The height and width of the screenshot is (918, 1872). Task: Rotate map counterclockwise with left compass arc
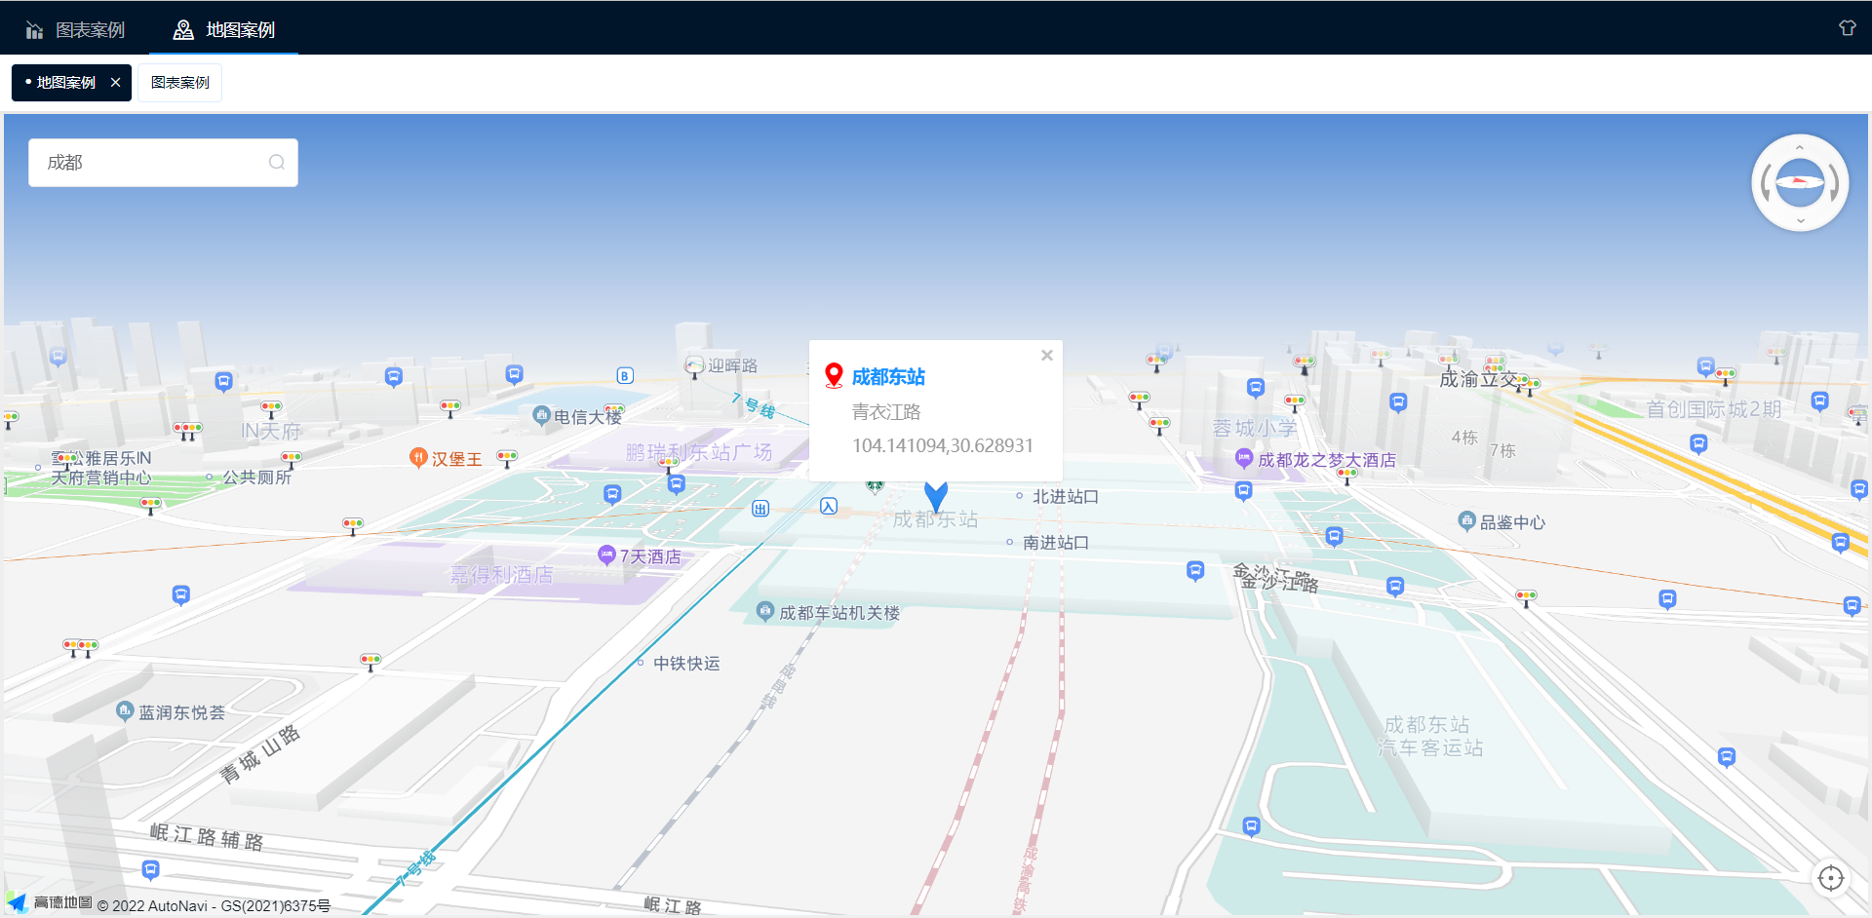point(1766,183)
